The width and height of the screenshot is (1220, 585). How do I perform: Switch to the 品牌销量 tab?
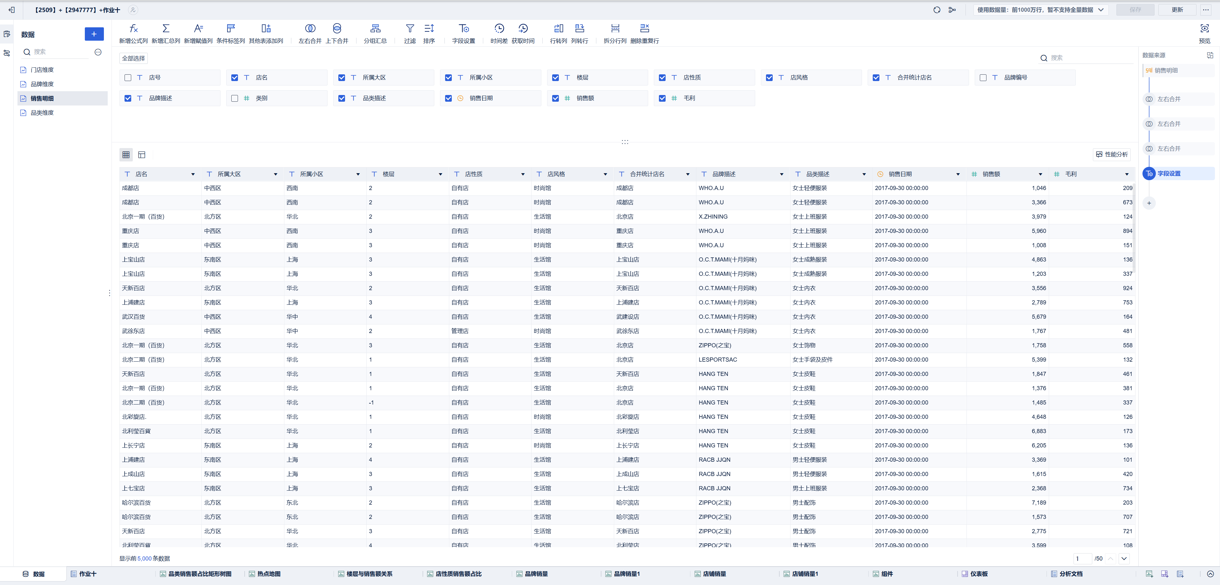[x=536, y=574]
